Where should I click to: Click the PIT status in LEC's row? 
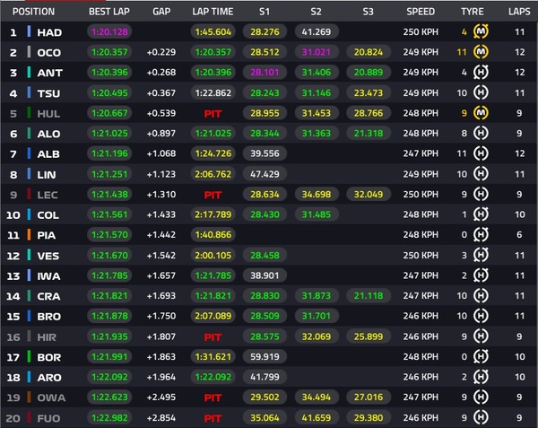tap(213, 194)
